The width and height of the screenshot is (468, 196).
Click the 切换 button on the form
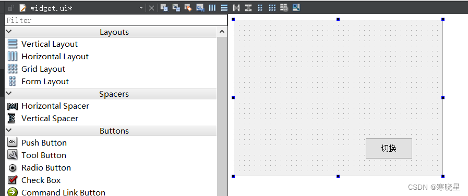point(389,148)
